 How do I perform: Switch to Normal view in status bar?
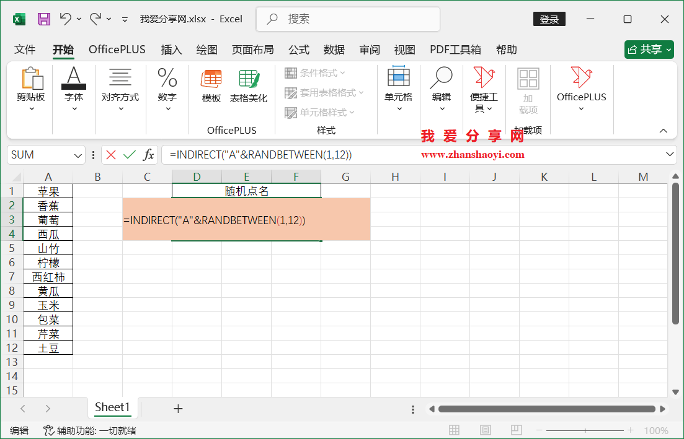click(454, 430)
